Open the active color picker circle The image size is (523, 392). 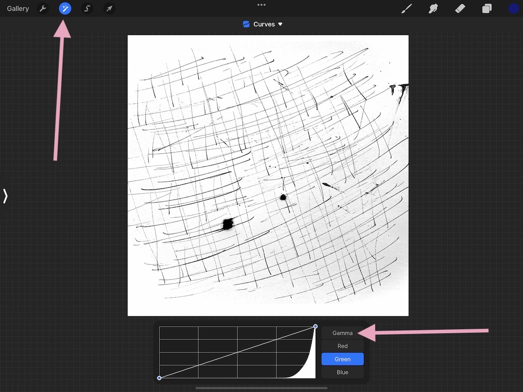click(x=513, y=8)
